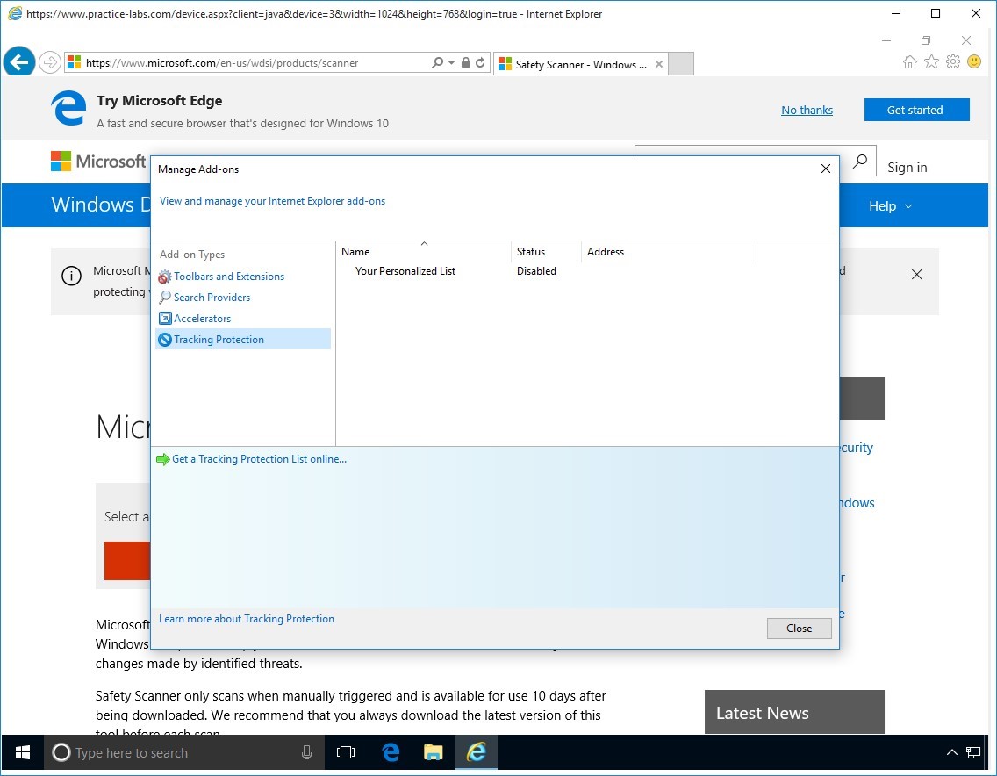Click the search magnifier in address bar

(437, 62)
